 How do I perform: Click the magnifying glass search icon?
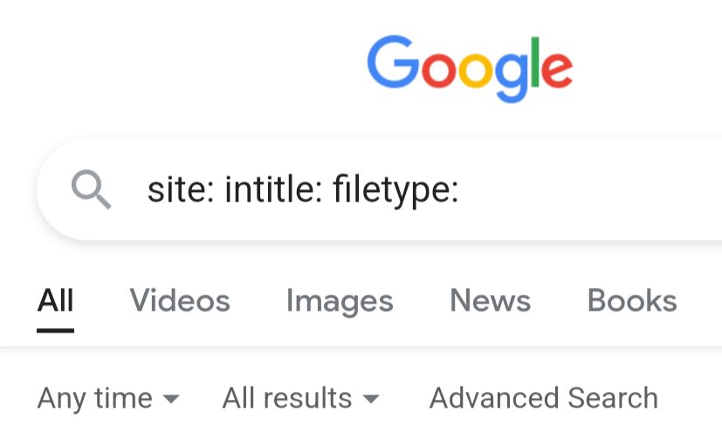point(92,189)
